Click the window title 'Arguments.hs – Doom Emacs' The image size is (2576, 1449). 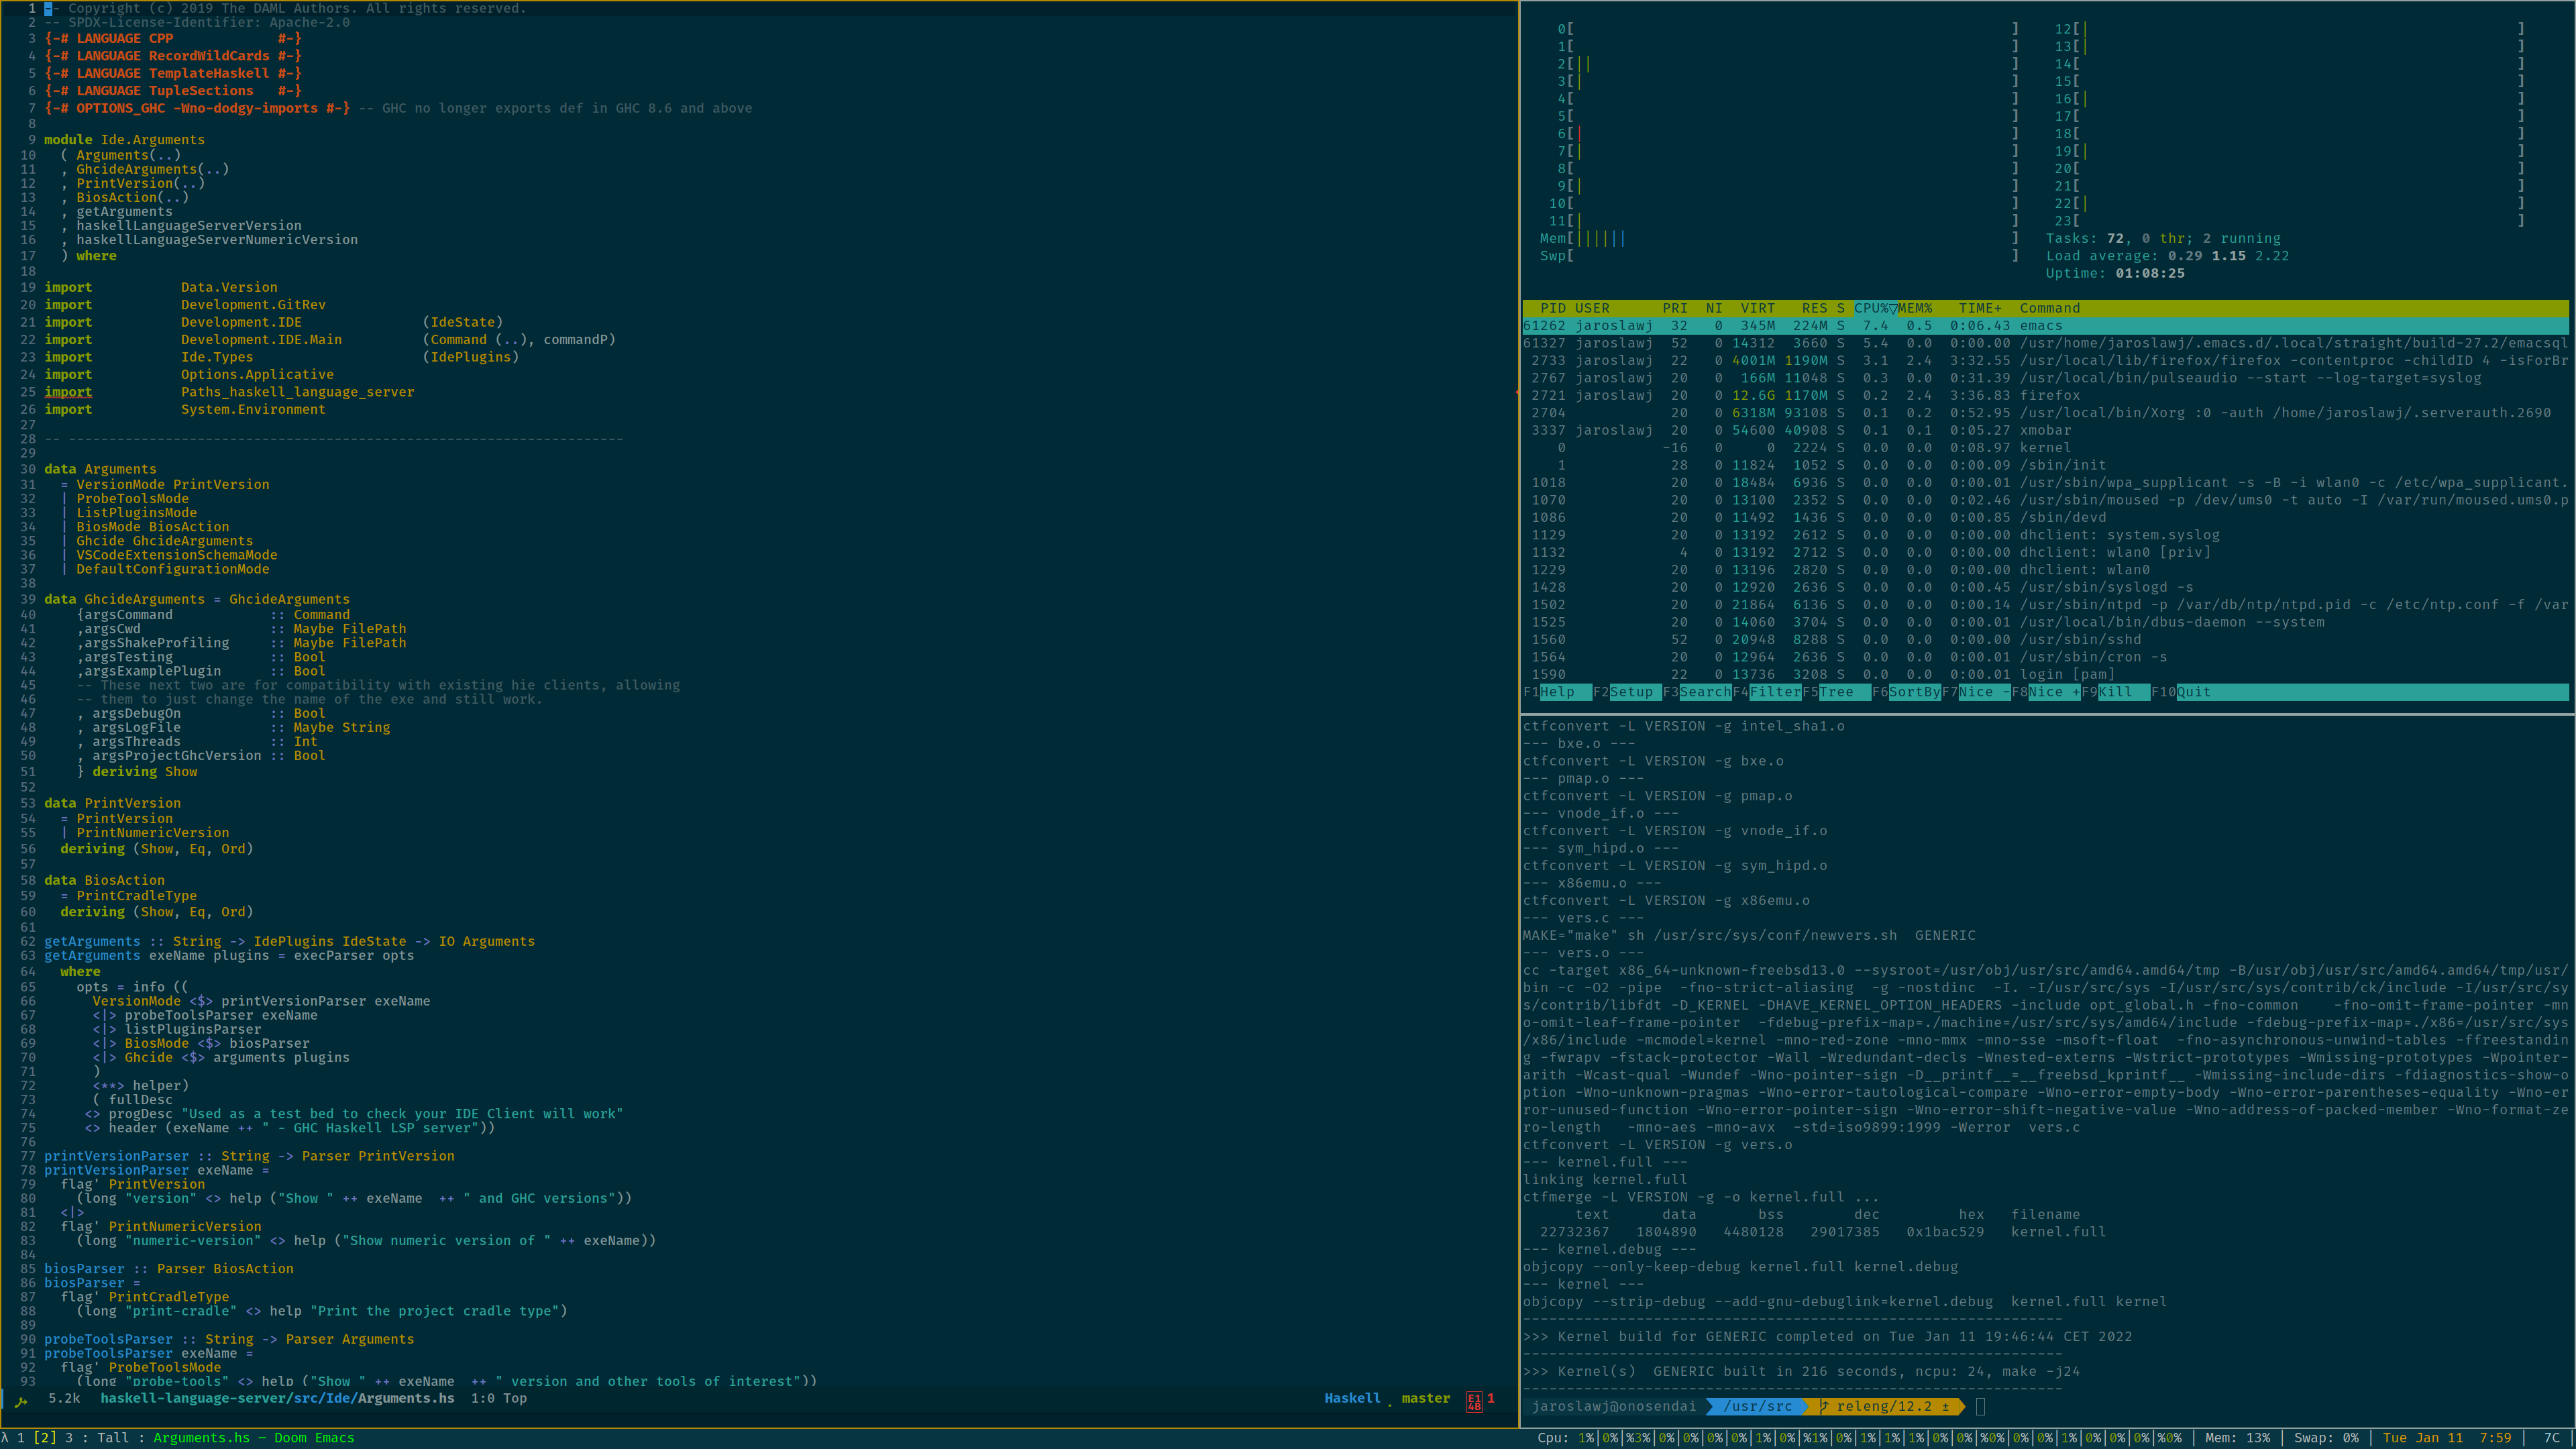[x=253, y=1438]
